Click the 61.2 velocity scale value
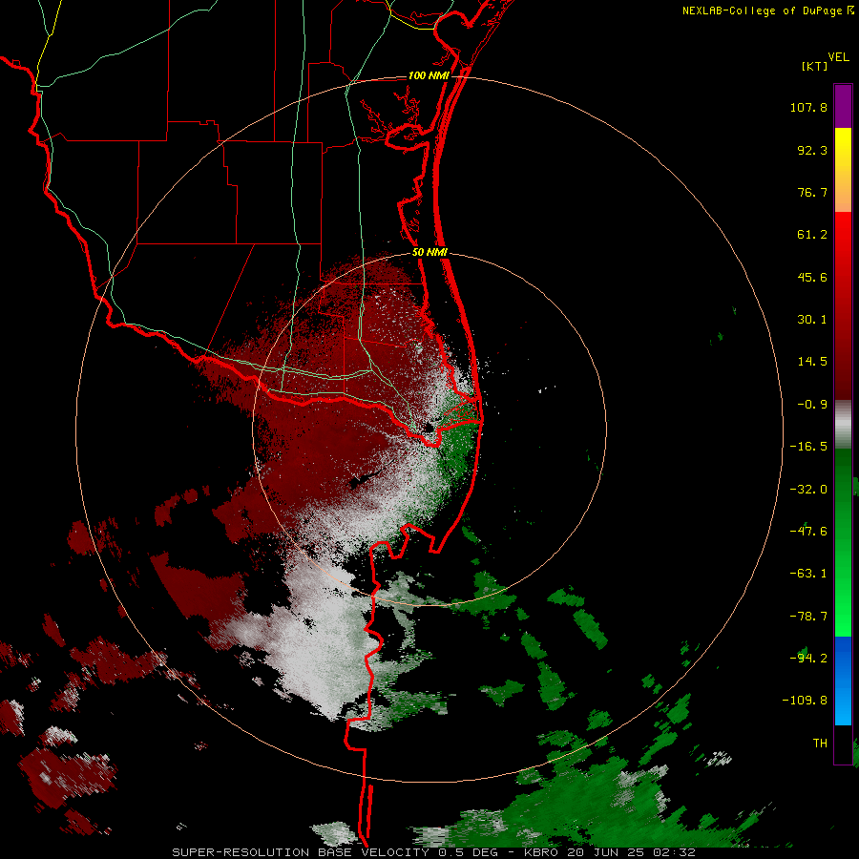This screenshot has width=859, height=859. point(812,235)
